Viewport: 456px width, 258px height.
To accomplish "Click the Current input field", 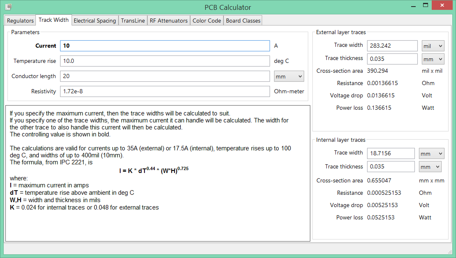I will (x=165, y=46).
